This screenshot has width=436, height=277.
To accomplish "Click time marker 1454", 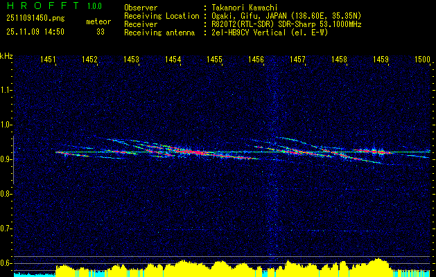I will (x=173, y=59).
